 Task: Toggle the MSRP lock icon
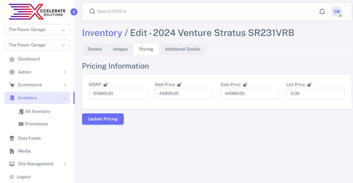106,85
